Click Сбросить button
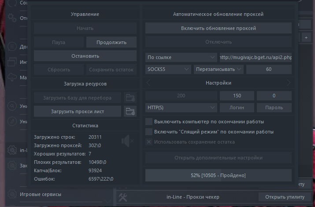The height and width of the screenshot is (207, 315). pos(59,70)
